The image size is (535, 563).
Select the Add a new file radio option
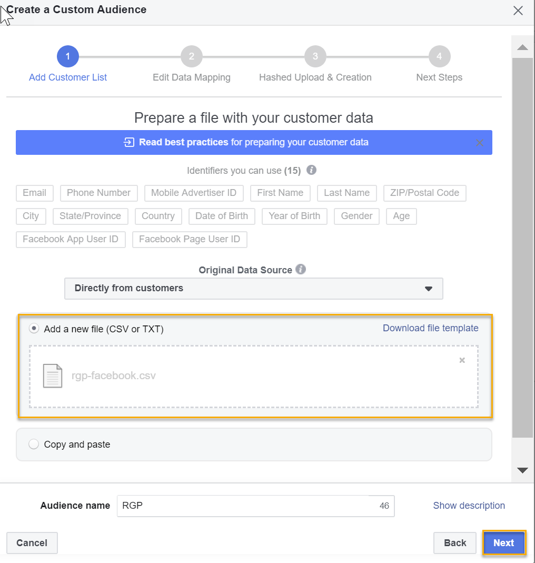(x=34, y=329)
